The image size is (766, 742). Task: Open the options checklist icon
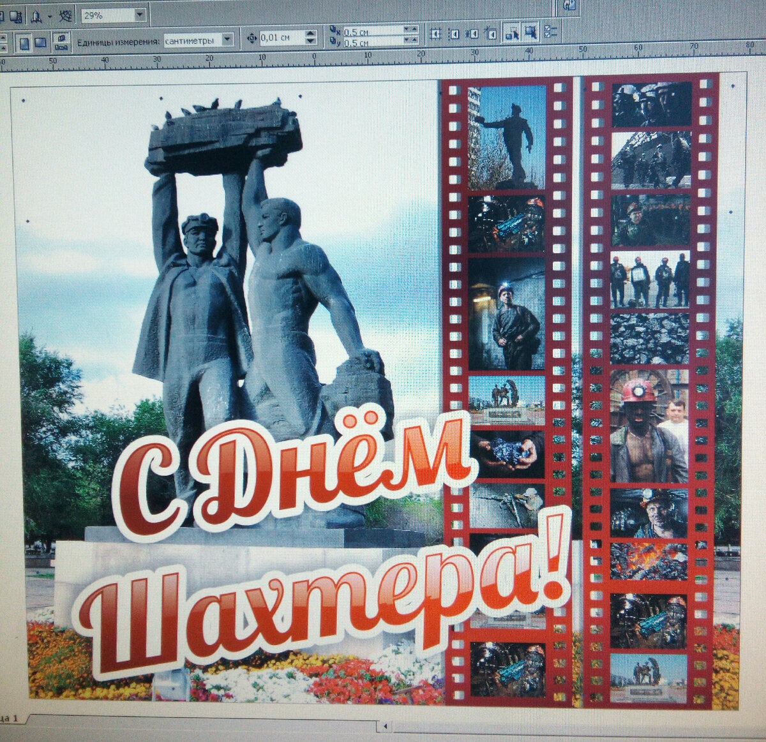coord(552,31)
